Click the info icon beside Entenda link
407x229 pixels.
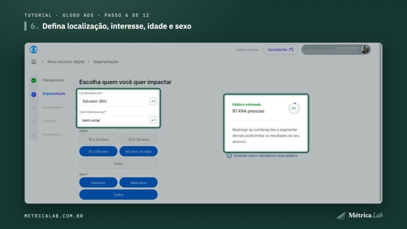pyautogui.click(x=229, y=155)
